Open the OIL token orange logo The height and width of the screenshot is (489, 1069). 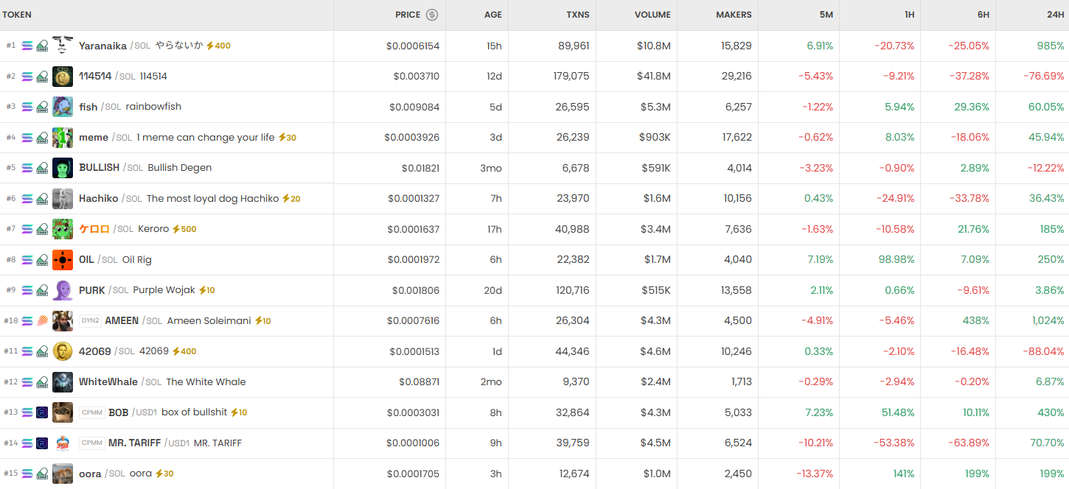coord(63,260)
